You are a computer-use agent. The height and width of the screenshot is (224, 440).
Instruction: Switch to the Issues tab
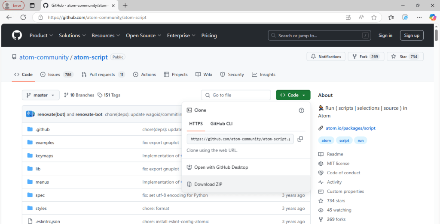click(x=57, y=75)
